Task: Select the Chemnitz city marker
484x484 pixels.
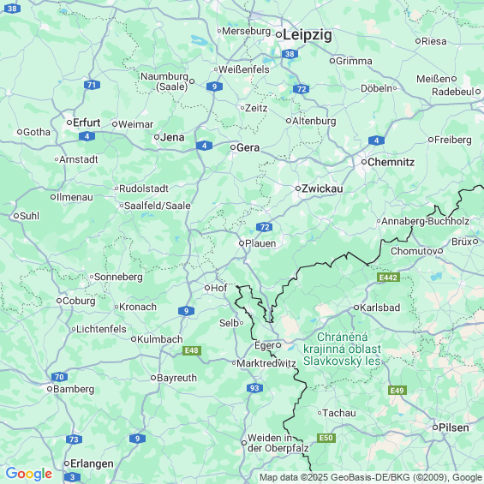Action: pyautogui.click(x=364, y=162)
